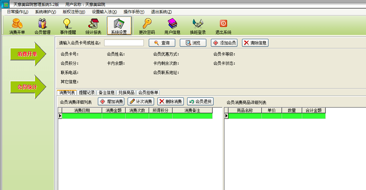This screenshot has height=190, width=366.
Task: Click the 换班登录 handshake icon
Action: (198, 26)
